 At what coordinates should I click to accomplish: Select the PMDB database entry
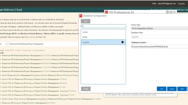click(x=103, y=37)
